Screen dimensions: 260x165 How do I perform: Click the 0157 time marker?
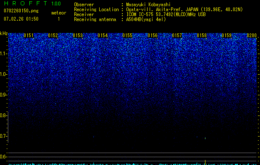tap(177, 35)
